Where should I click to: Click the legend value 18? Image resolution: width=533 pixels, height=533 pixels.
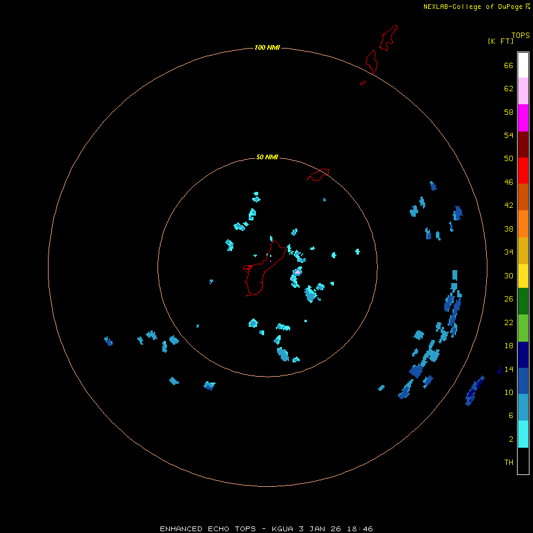[509, 346]
